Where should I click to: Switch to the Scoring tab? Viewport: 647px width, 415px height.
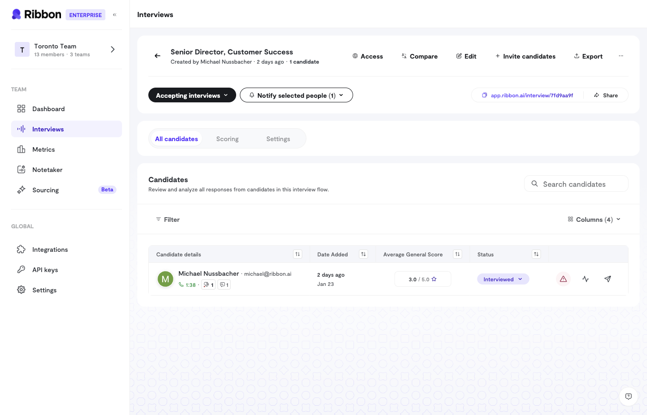[227, 139]
